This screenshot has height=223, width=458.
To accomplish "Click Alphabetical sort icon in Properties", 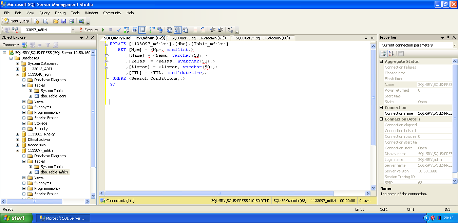I will 391,54.
